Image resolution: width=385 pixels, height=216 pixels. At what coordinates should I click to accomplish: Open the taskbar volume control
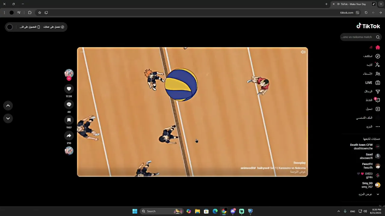365,211
